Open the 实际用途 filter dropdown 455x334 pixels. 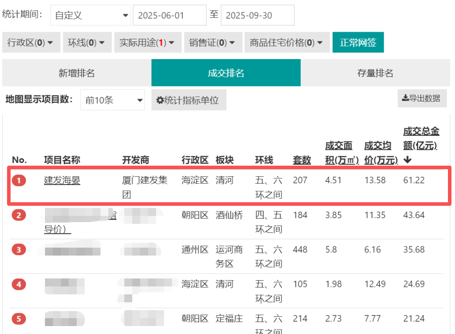[147, 43]
